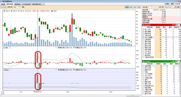Click the first button at the window's top right
This screenshot has width=181, height=97.
tap(167, 4)
